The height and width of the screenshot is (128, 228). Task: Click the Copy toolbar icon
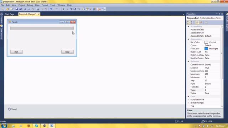29,9
